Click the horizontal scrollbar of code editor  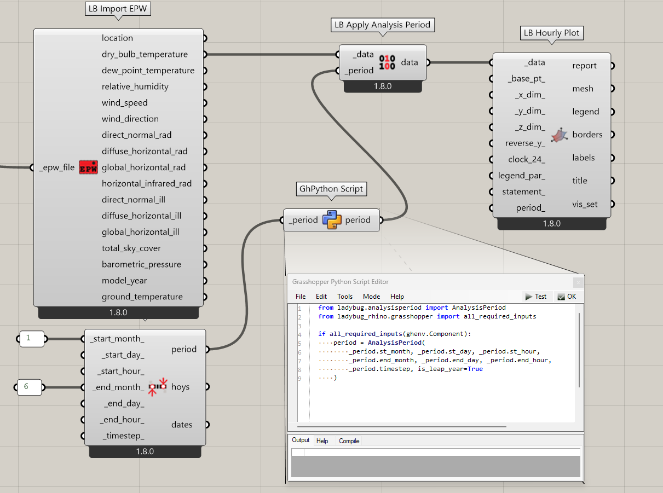402,426
